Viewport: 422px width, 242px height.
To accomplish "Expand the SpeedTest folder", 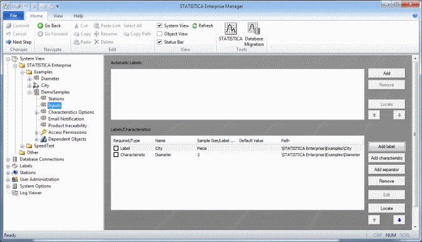I will point(22,146).
